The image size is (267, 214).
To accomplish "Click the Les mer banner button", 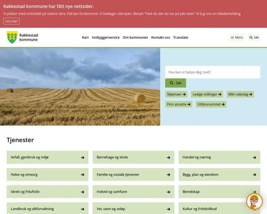I will point(12,21).
